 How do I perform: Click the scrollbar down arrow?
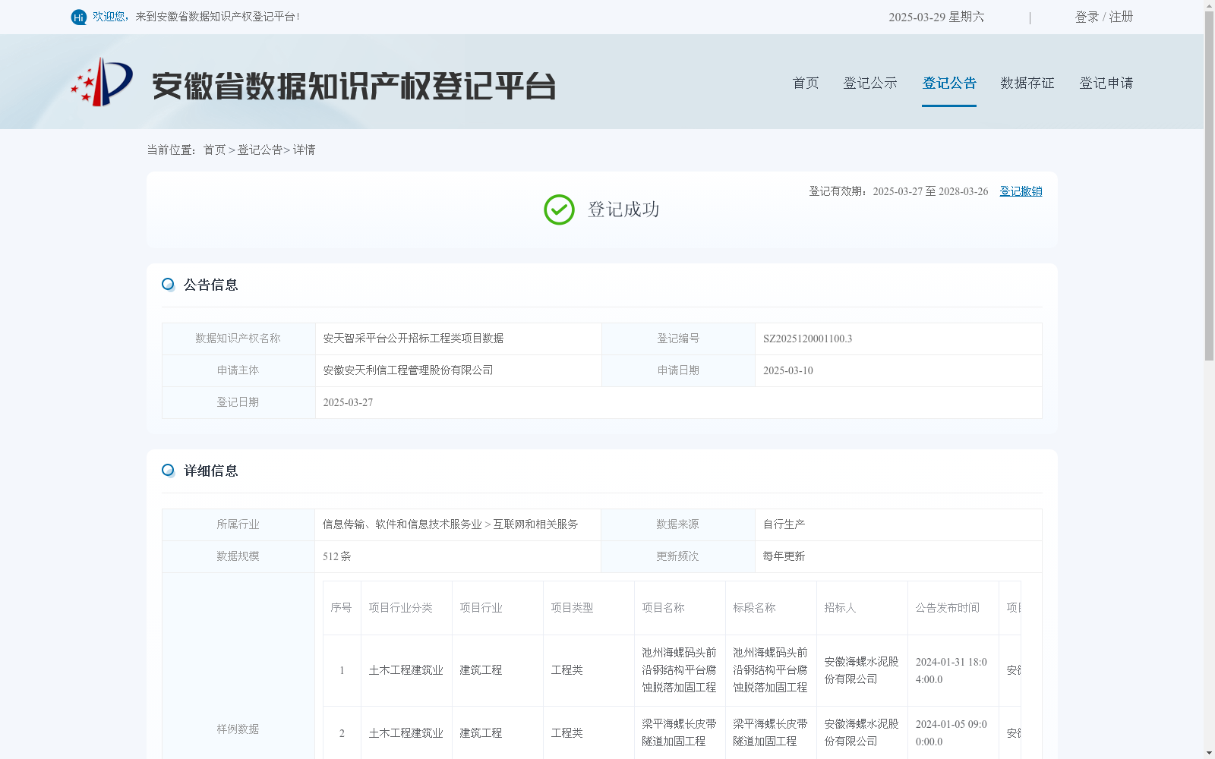(1209, 753)
